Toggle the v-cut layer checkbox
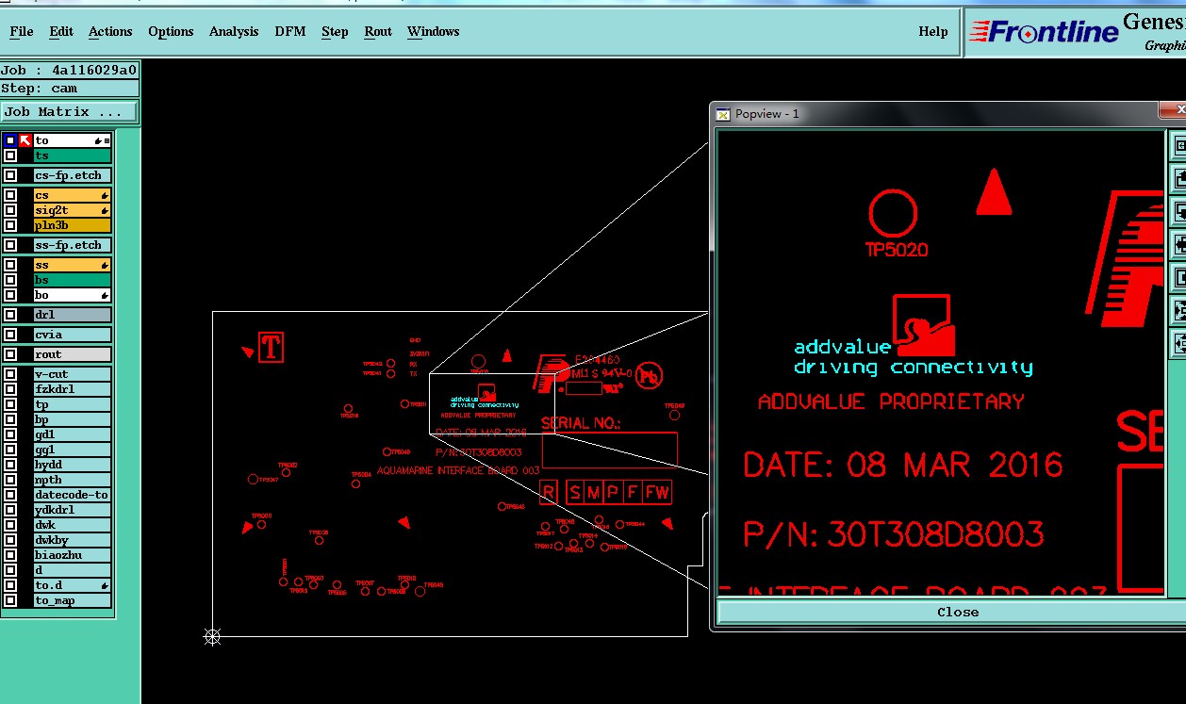The height and width of the screenshot is (704, 1186). tap(10, 374)
